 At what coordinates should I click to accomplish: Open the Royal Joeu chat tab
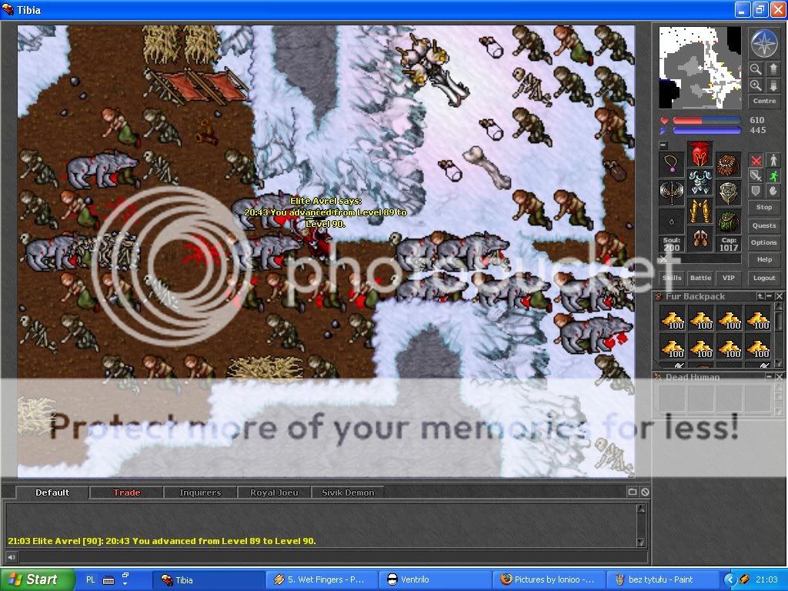[x=274, y=492]
